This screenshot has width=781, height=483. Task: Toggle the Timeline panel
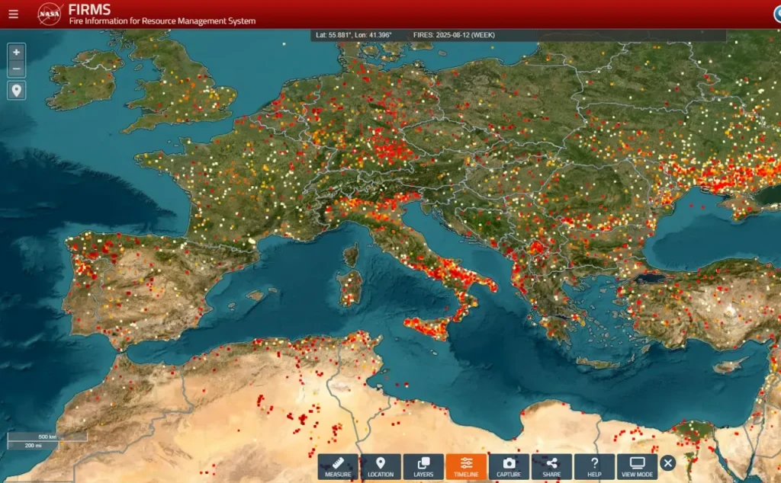(466, 466)
